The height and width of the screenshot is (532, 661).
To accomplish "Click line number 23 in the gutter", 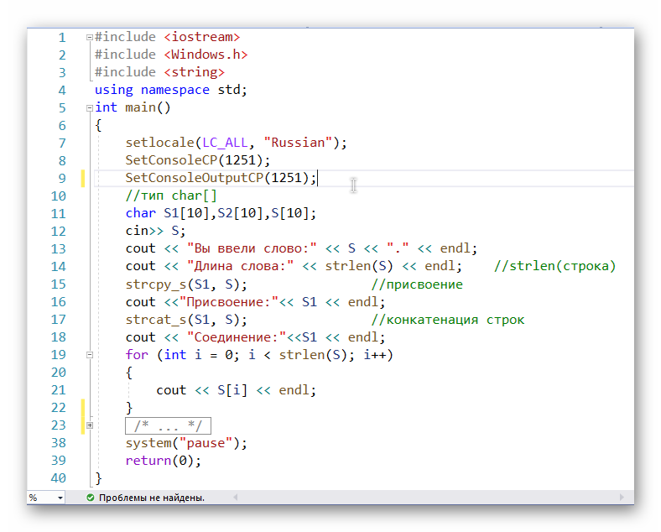I will 58,425.
